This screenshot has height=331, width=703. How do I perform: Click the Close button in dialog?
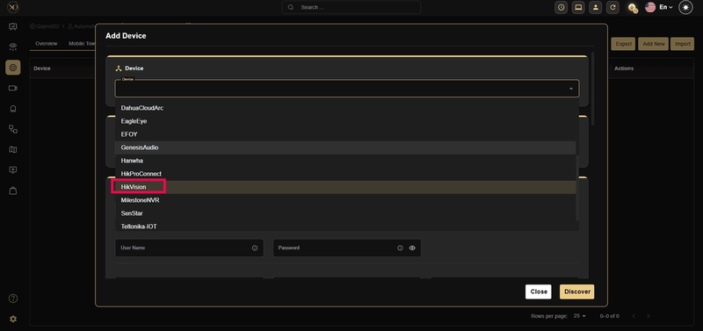tap(539, 291)
